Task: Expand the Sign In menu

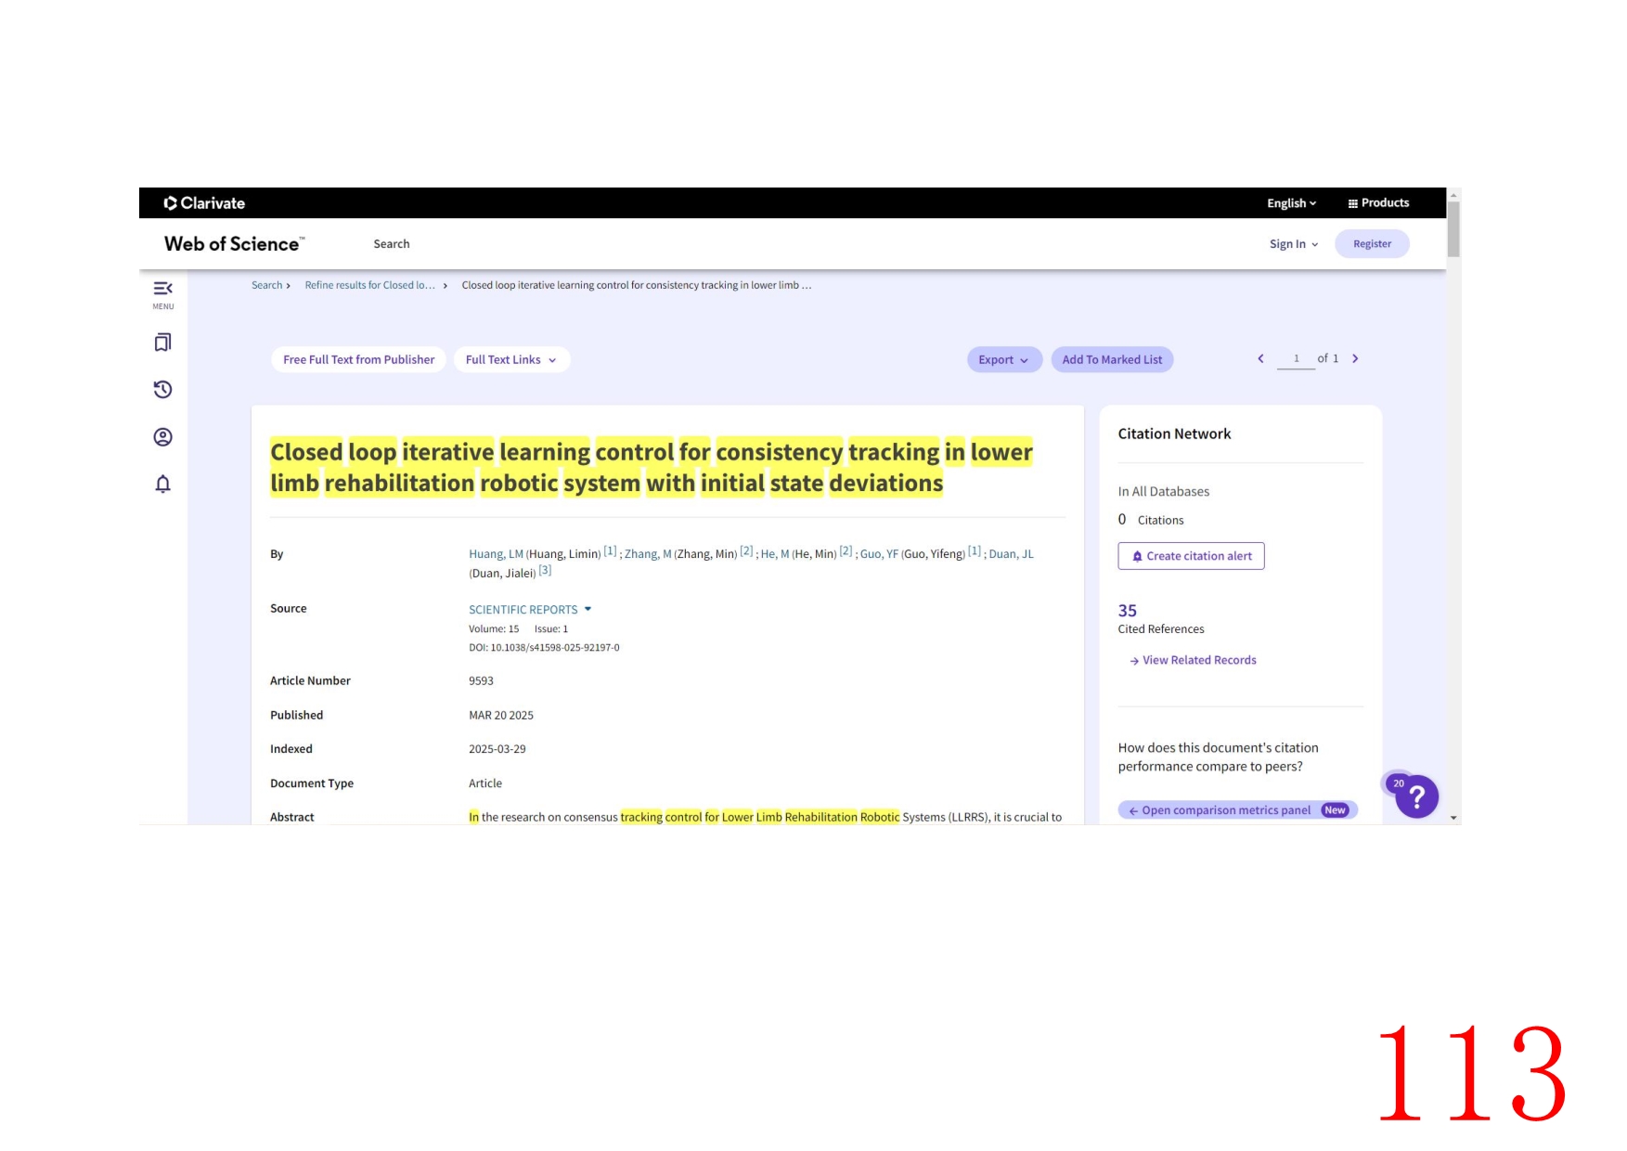Action: [x=1293, y=244]
